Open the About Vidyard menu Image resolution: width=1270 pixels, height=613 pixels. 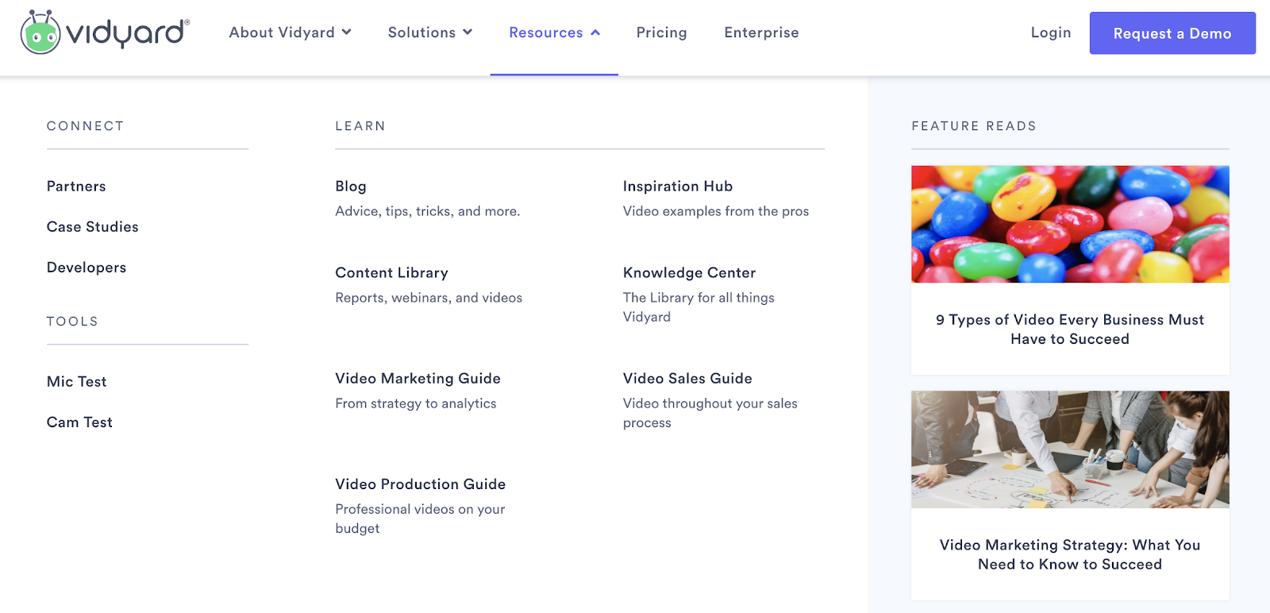[290, 33]
